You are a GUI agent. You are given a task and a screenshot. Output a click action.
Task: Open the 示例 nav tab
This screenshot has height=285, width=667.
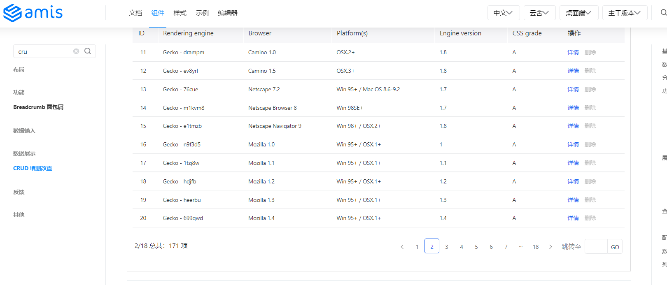click(x=202, y=13)
